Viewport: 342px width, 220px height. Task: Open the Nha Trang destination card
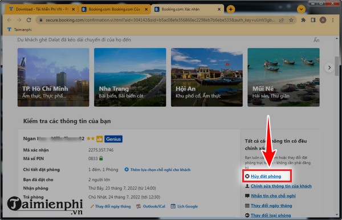point(130,77)
